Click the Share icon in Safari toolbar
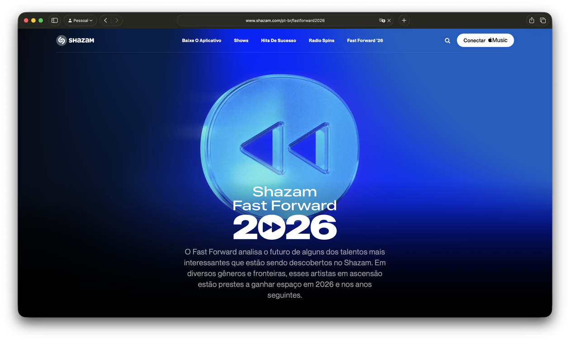Viewport: 570px width, 341px height. click(x=532, y=20)
